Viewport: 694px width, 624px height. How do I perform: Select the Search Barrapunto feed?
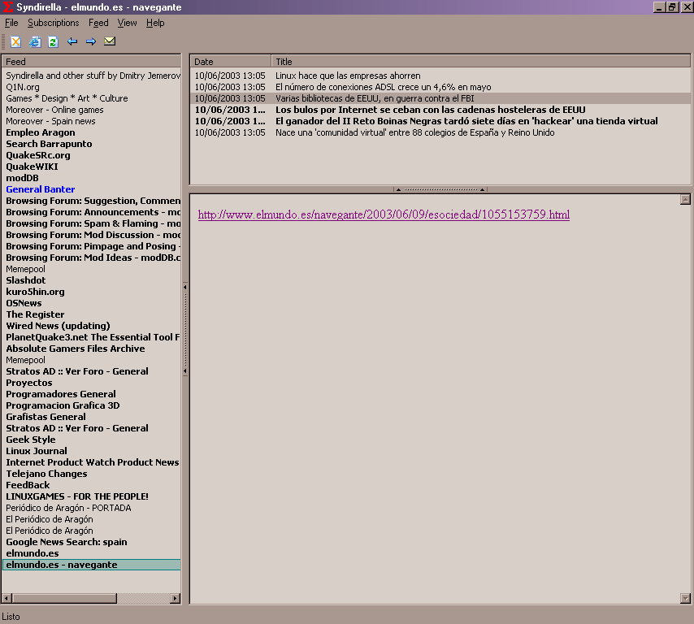point(92,145)
